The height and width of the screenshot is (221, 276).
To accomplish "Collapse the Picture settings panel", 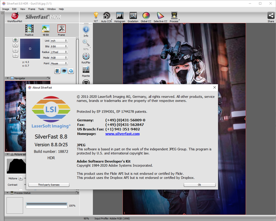I will coord(7,154).
